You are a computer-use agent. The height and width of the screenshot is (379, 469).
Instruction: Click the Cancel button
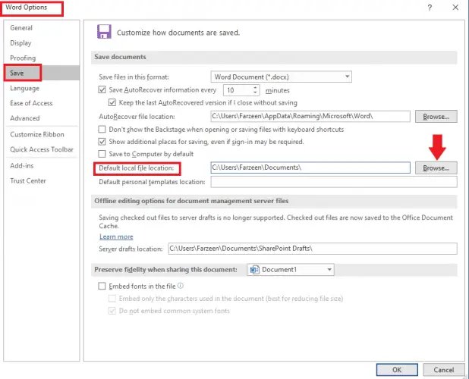(x=443, y=370)
